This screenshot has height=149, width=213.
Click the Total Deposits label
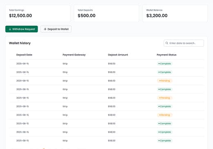click(x=85, y=10)
